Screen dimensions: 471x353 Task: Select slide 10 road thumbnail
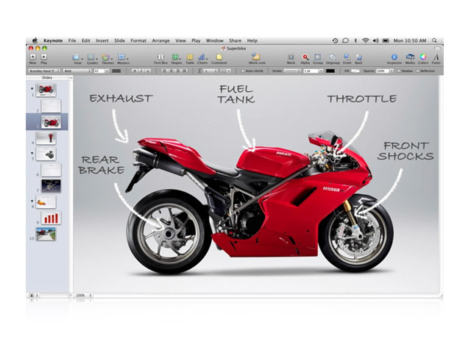coord(46,234)
